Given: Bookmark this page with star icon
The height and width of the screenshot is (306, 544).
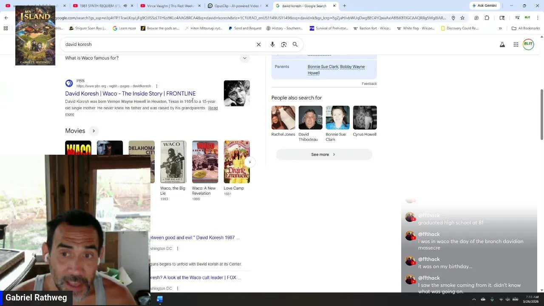Looking at the screenshot, I should tap(462, 18).
